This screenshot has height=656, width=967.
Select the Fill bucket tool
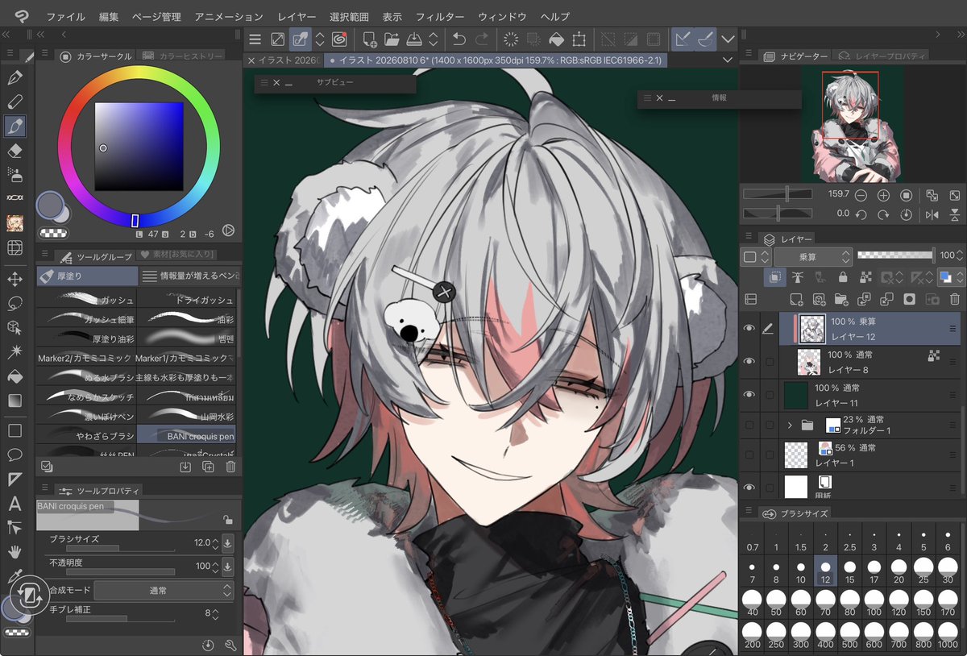(x=15, y=376)
